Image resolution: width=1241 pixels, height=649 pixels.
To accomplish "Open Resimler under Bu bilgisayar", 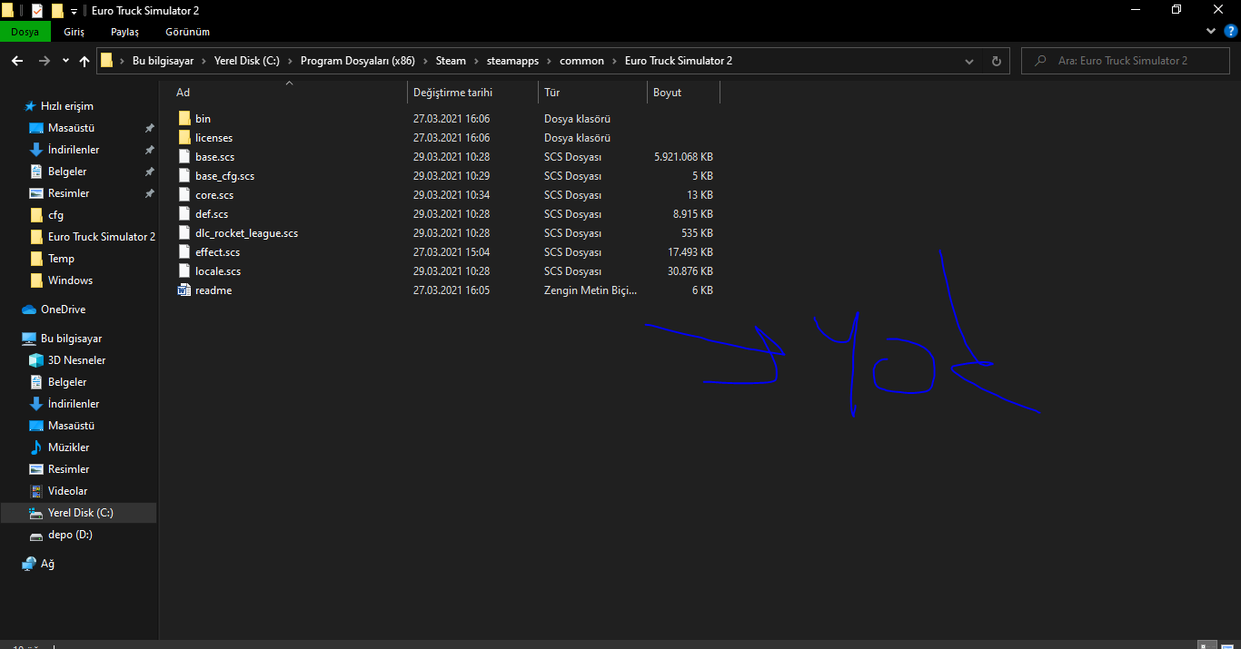I will (x=68, y=469).
